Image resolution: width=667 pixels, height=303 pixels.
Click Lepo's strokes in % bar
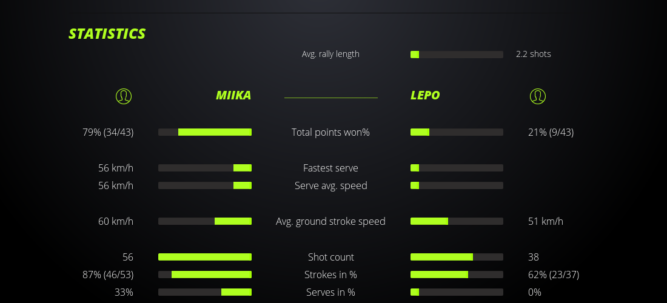pos(457,275)
